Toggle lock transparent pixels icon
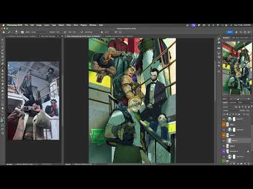 tap(228, 114)
